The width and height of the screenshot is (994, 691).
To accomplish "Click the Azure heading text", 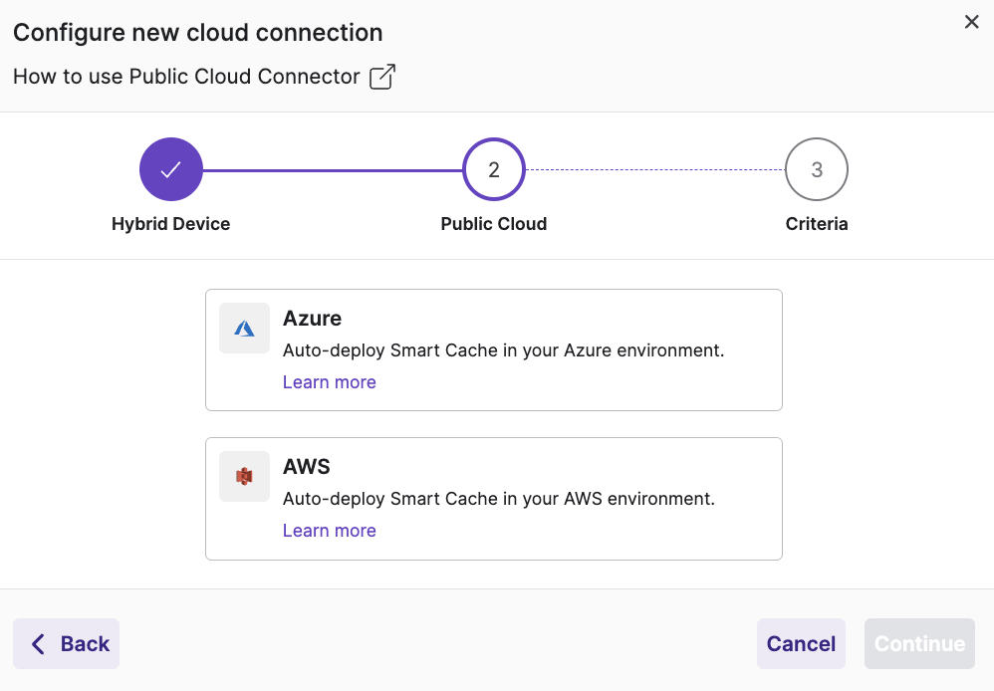I will click(x=312, y=319).
